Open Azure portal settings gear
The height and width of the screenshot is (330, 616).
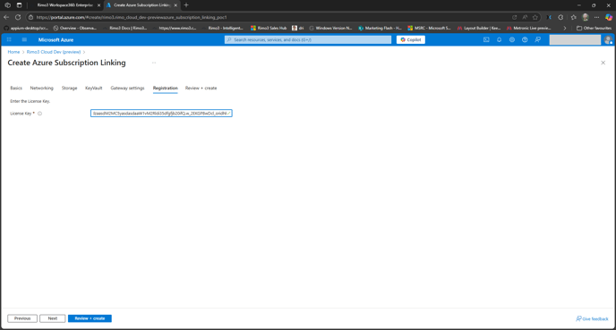(512, 39)
